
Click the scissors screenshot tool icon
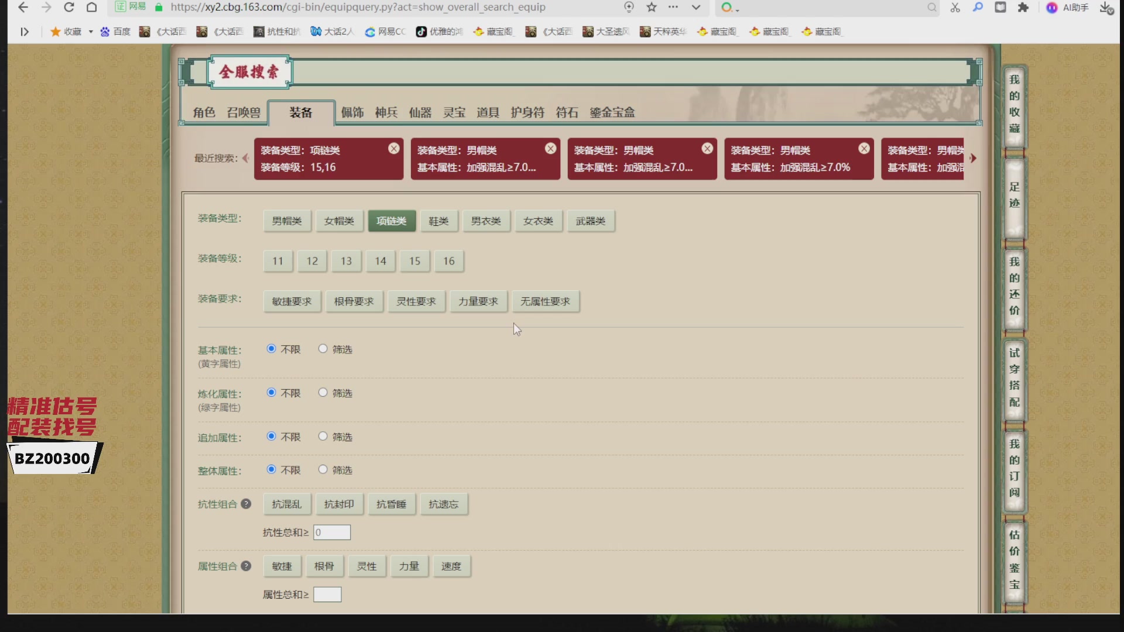(x=955, y=8)
